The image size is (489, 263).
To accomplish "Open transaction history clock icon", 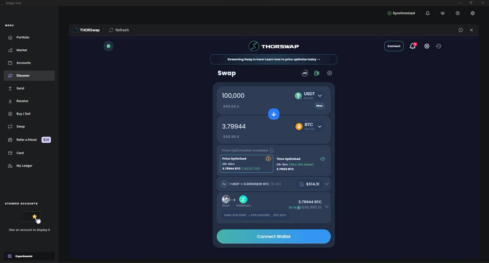I will (438, 46).
